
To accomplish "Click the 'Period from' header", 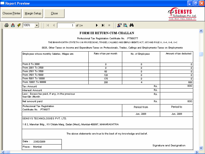I will (141, 107).
